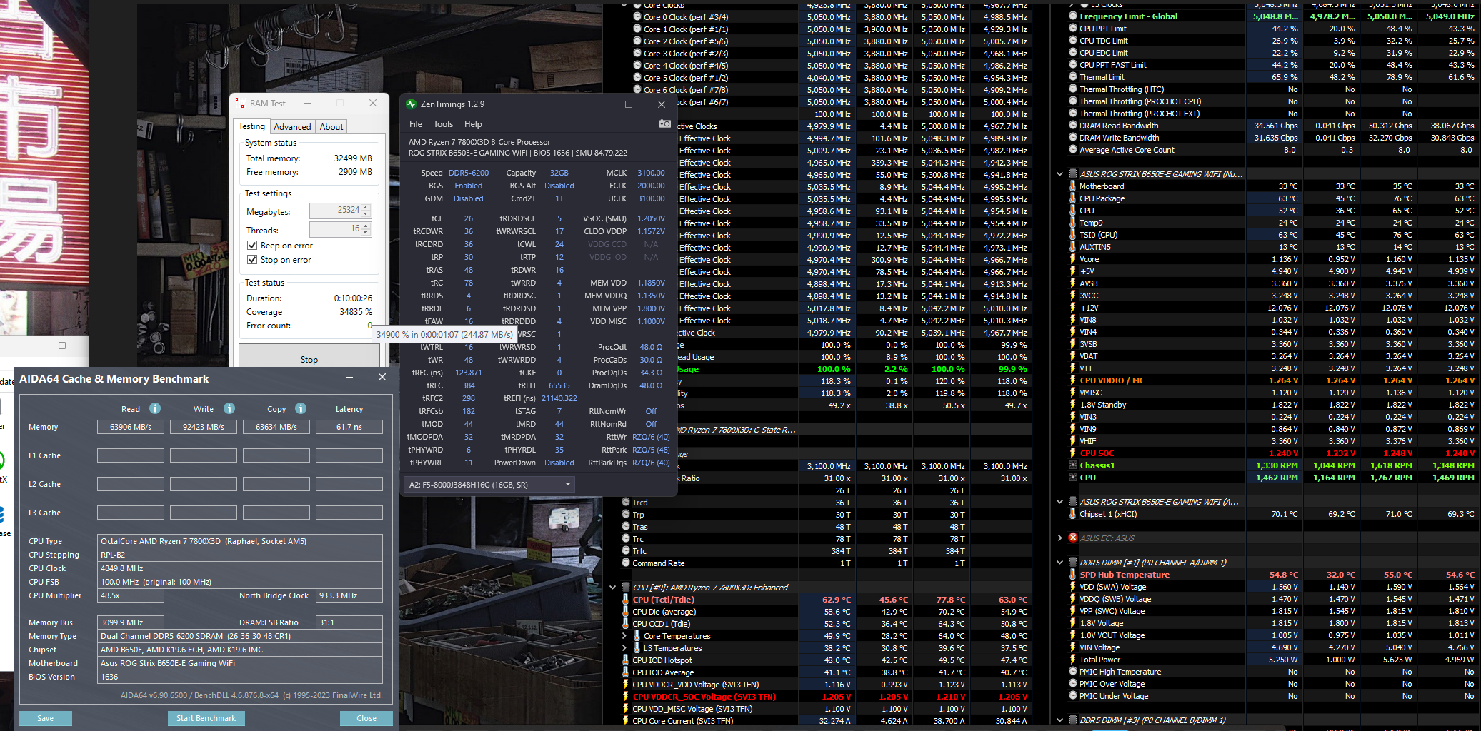Toggle the Stop on error checkbox
Viewport: 1481px width, 731px height.
pyautogui.click(x=252, y=260)
